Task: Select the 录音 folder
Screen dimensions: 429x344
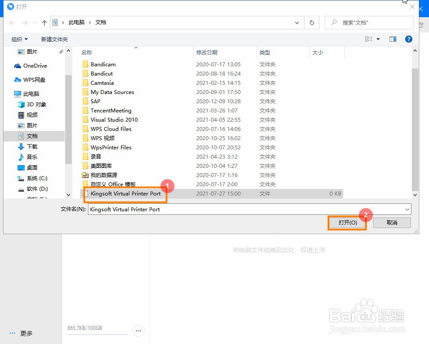Action: (x=96, y=156)
